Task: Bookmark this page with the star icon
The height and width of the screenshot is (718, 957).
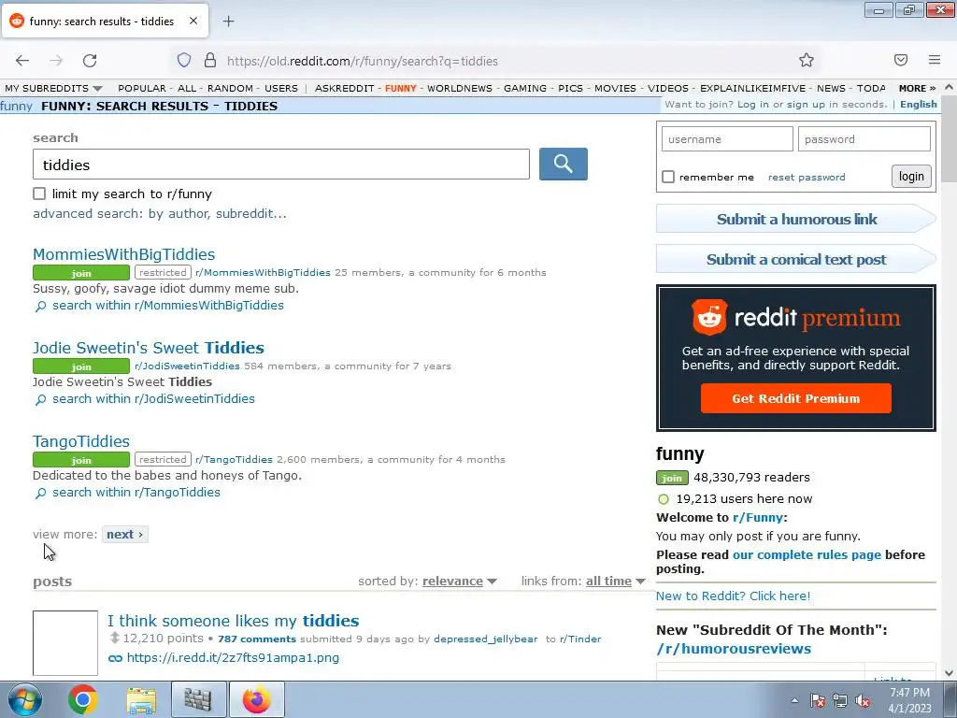Action: click(807, 60)
